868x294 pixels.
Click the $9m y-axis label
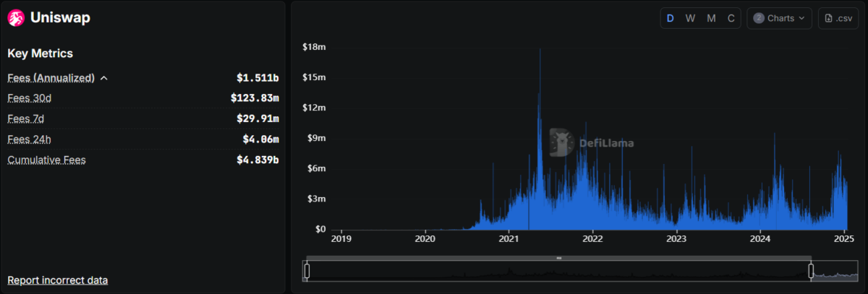[316, 138]
